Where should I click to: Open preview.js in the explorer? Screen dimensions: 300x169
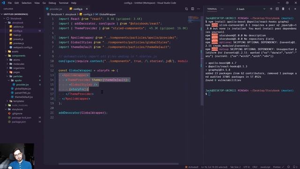(x=19, y=43)
